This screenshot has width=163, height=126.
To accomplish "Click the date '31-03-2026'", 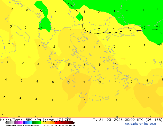I will coord(111,120).
